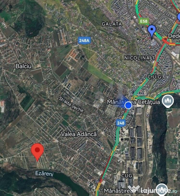
Task: Select the Balciu place label
Action: coord(23,66)
